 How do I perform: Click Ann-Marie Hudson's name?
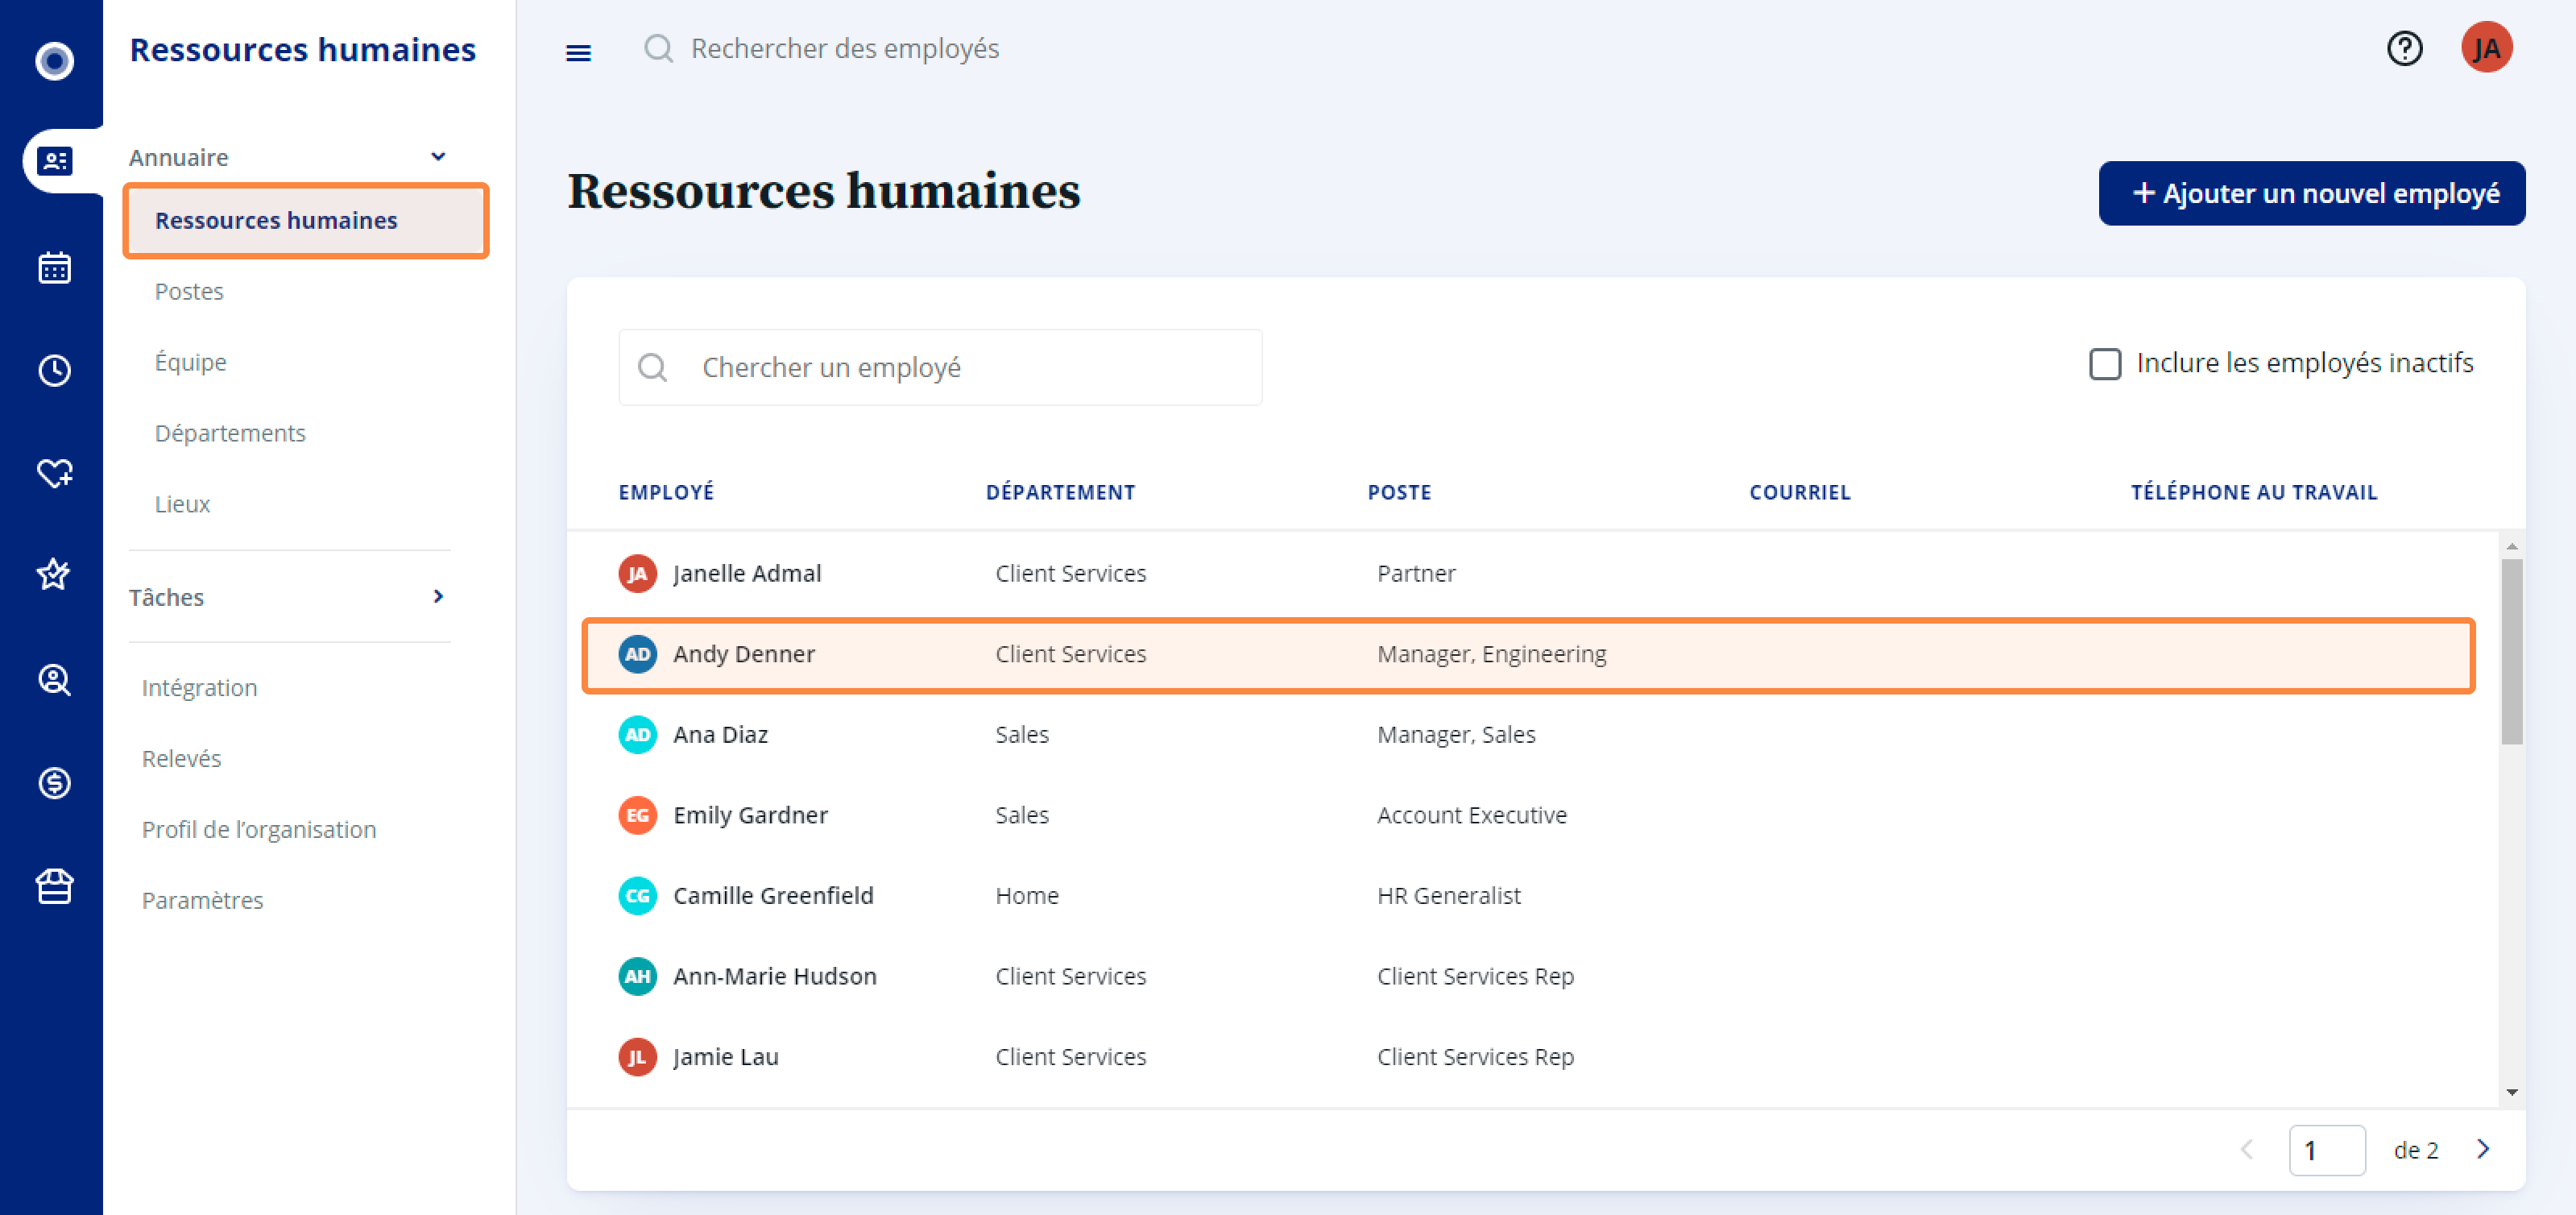(x=774, y=976)
